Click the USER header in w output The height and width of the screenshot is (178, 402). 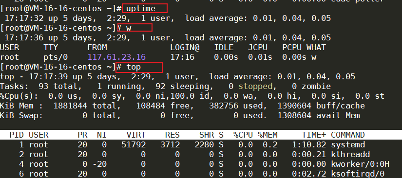(9, 48)
